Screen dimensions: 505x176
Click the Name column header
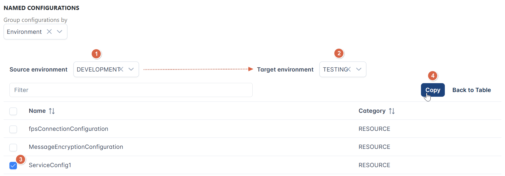tap(37, 111)
